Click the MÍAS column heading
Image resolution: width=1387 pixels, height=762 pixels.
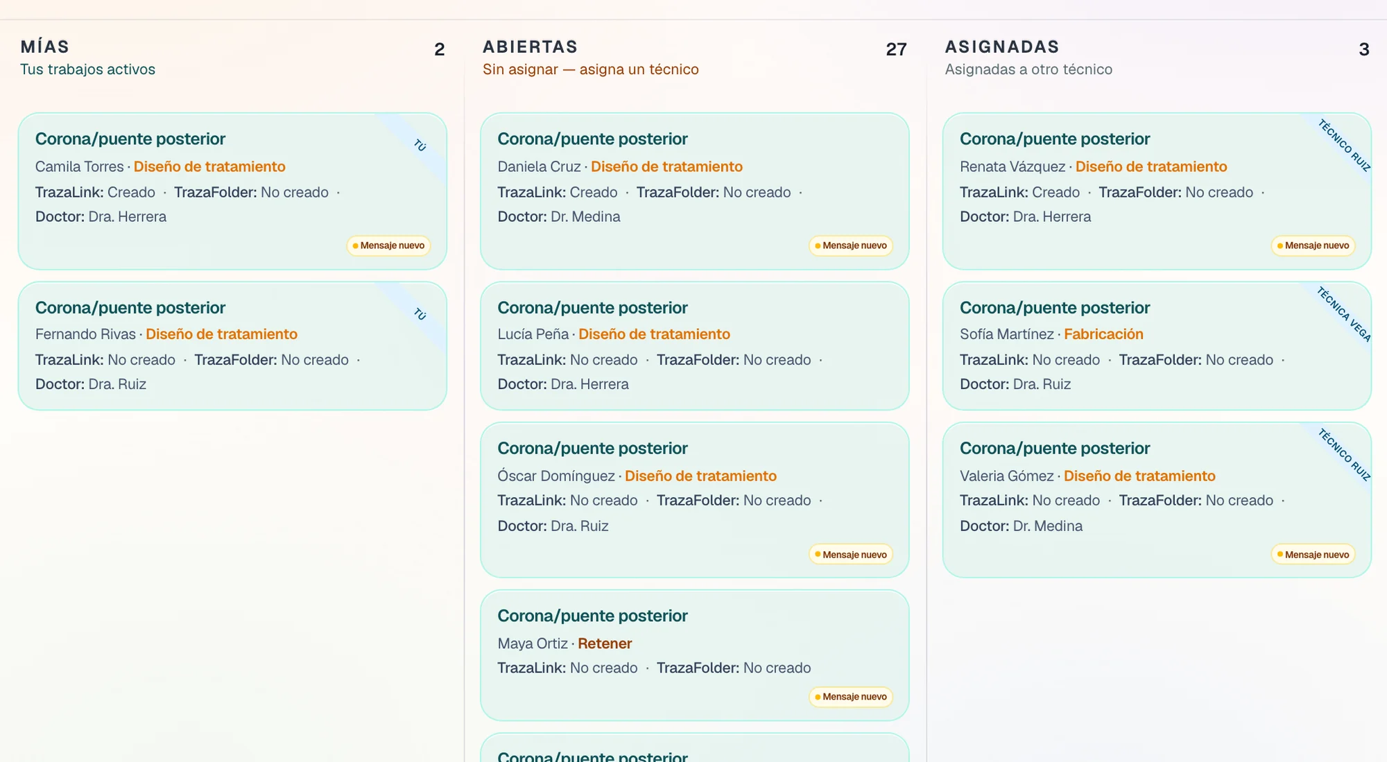click(45, 46)
